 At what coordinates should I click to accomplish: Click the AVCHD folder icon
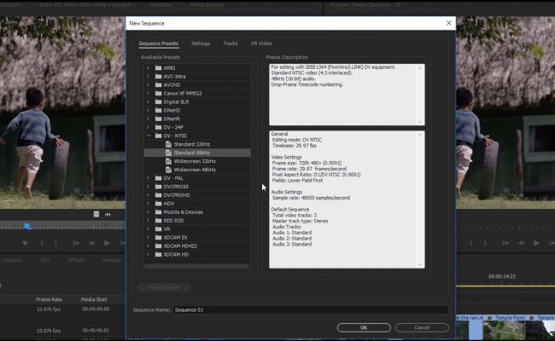158,84
